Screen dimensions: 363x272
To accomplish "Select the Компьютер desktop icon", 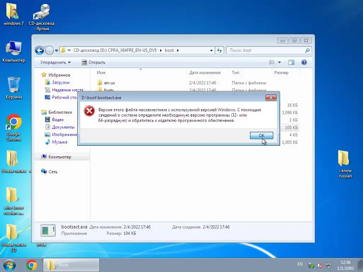I will coord(14,52).
